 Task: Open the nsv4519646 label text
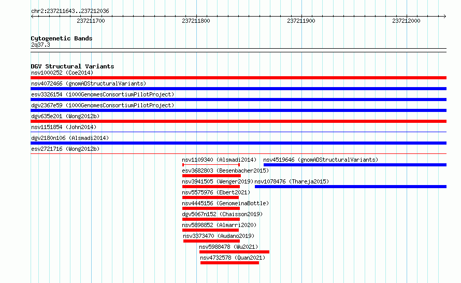coord(321,160)
